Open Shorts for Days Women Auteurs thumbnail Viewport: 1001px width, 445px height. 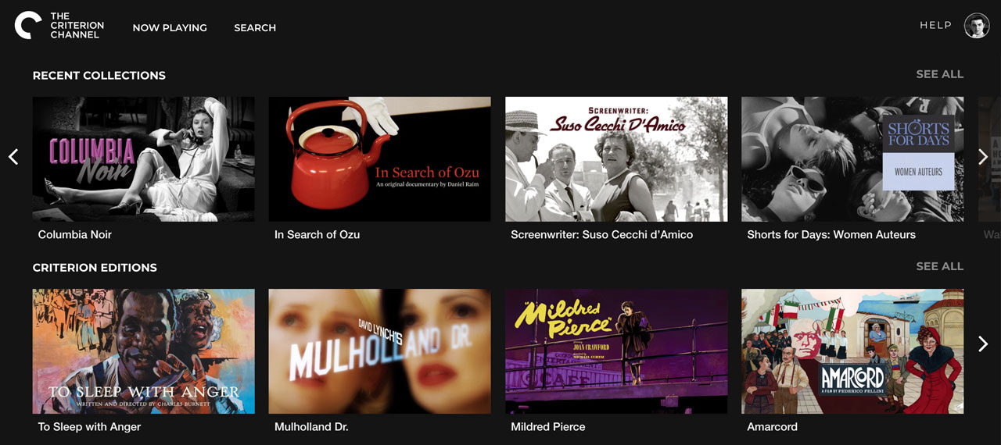[852, 159]
